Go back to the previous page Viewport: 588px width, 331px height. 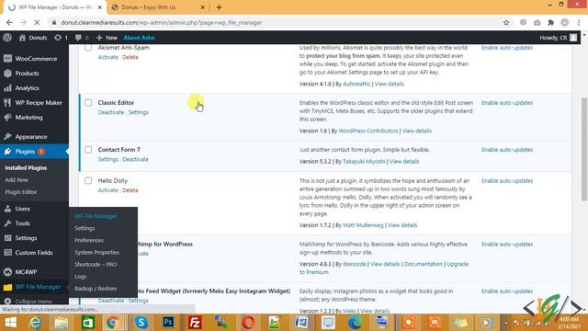(9, 22)
